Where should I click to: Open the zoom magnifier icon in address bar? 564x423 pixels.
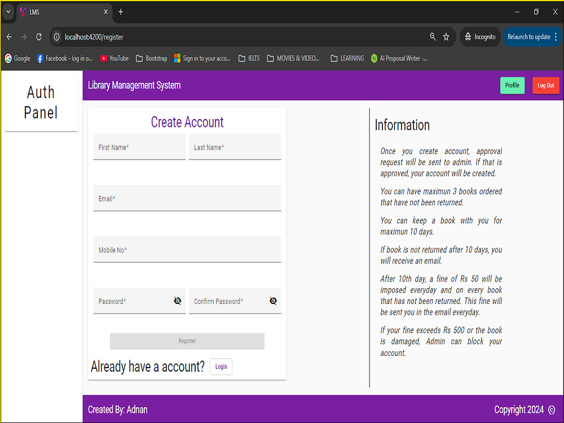coord(433,37)
